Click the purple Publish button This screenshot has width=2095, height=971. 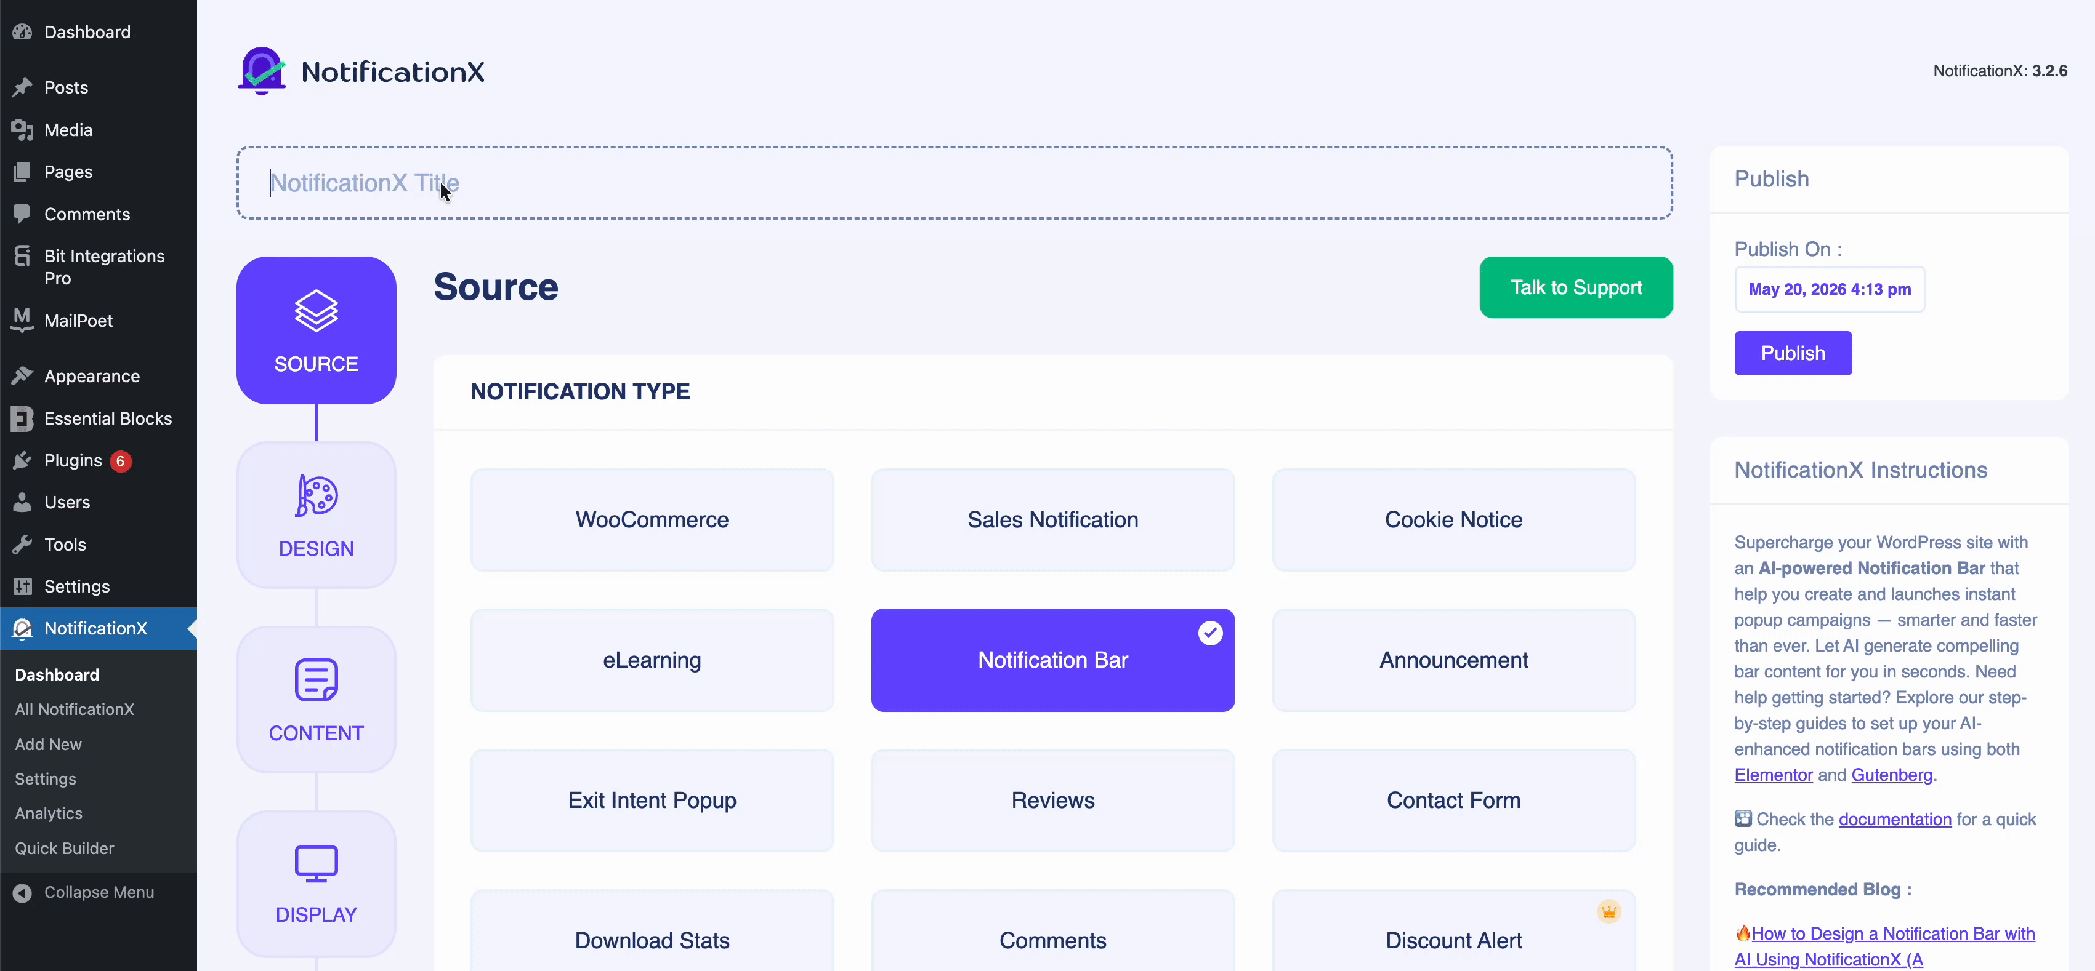[x=1793, y=353]
